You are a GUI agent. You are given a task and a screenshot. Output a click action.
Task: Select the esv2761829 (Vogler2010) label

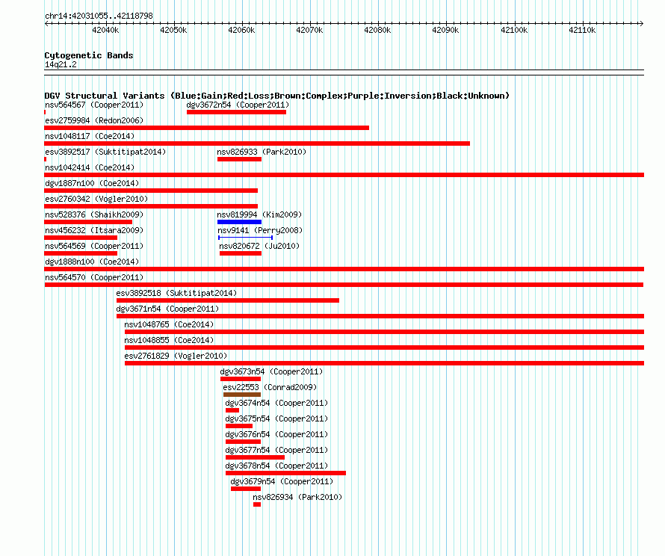point(176,356)
